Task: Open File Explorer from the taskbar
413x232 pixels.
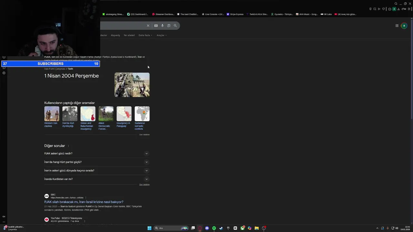Action: tap(257, 228)
